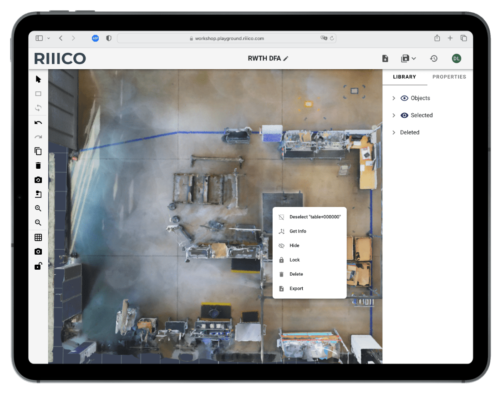Open the Safari share button
Viewport: 492px width, 398px height.
437,38
